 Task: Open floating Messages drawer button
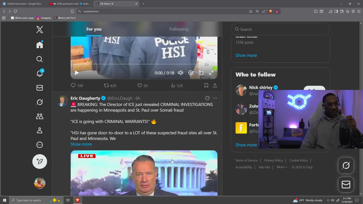coord(346,185)
